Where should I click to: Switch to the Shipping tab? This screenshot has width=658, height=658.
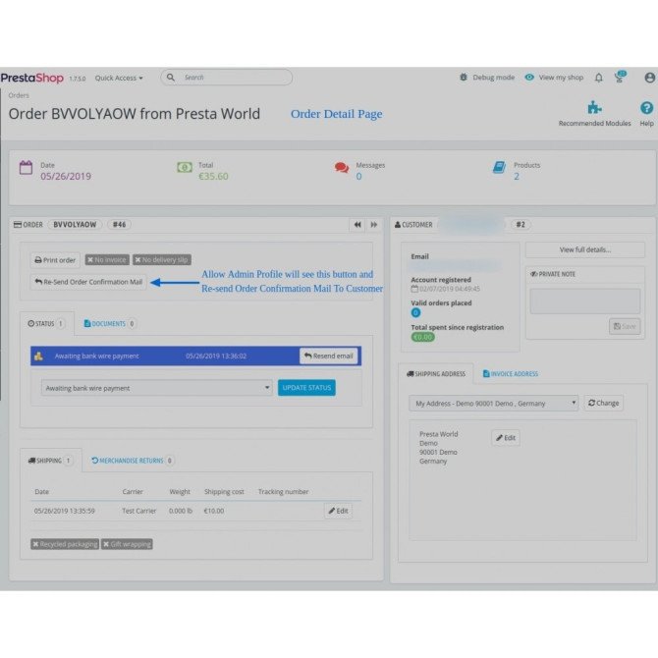pyautogui.click(x=50, y=461)
